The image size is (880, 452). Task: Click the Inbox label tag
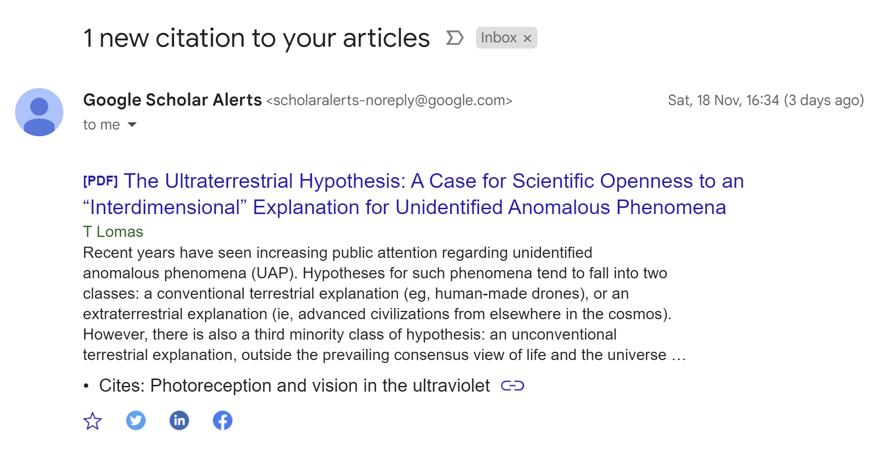498,38
